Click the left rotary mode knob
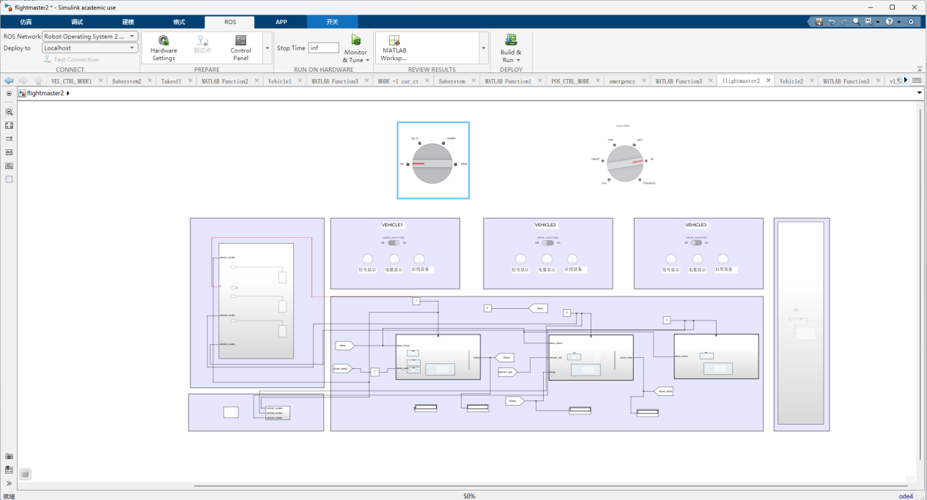Viewport: 927px width, 500px height. [x=432, y=163]
